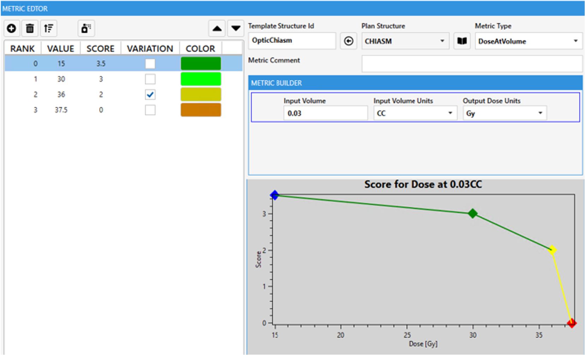585x355 pixels.
Task: Select the value cell 36
Action: coord(61,94)
